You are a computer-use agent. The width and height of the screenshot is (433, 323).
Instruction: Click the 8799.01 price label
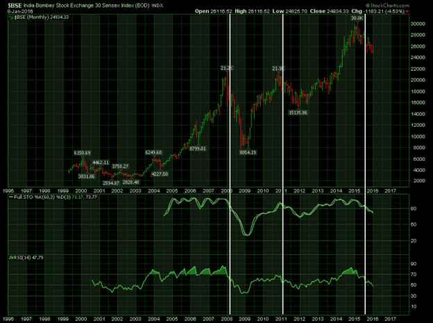click(198, 148)
